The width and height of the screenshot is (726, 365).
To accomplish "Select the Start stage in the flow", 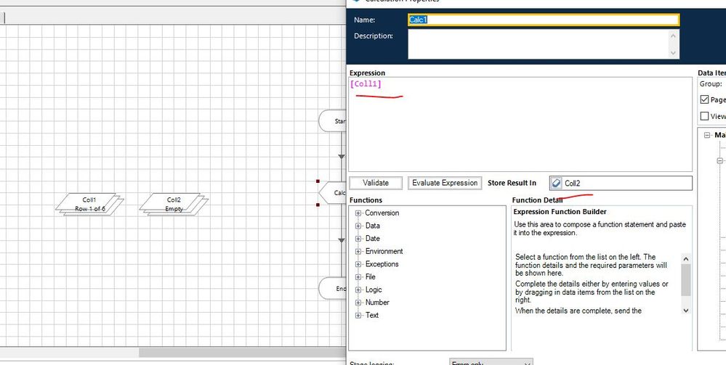I will click(x=333, y=121).
